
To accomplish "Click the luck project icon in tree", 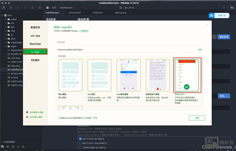I will point(5,15).
